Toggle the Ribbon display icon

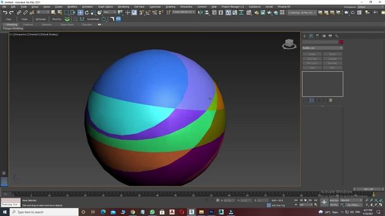(229, 13)
